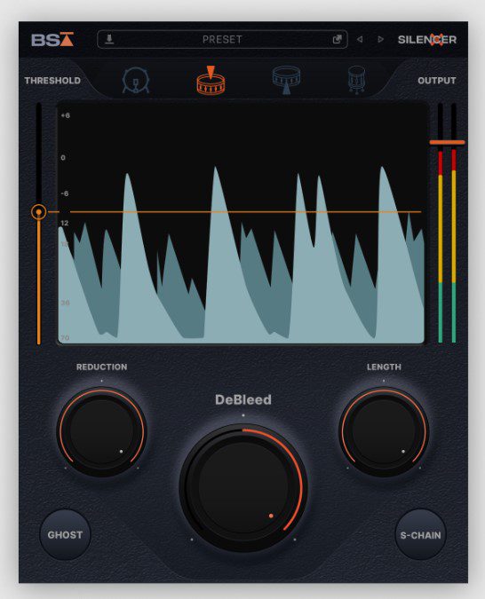Screen dimensions: 485x599
Task: Click the REDUCTION knob
Action: point(102,432)
